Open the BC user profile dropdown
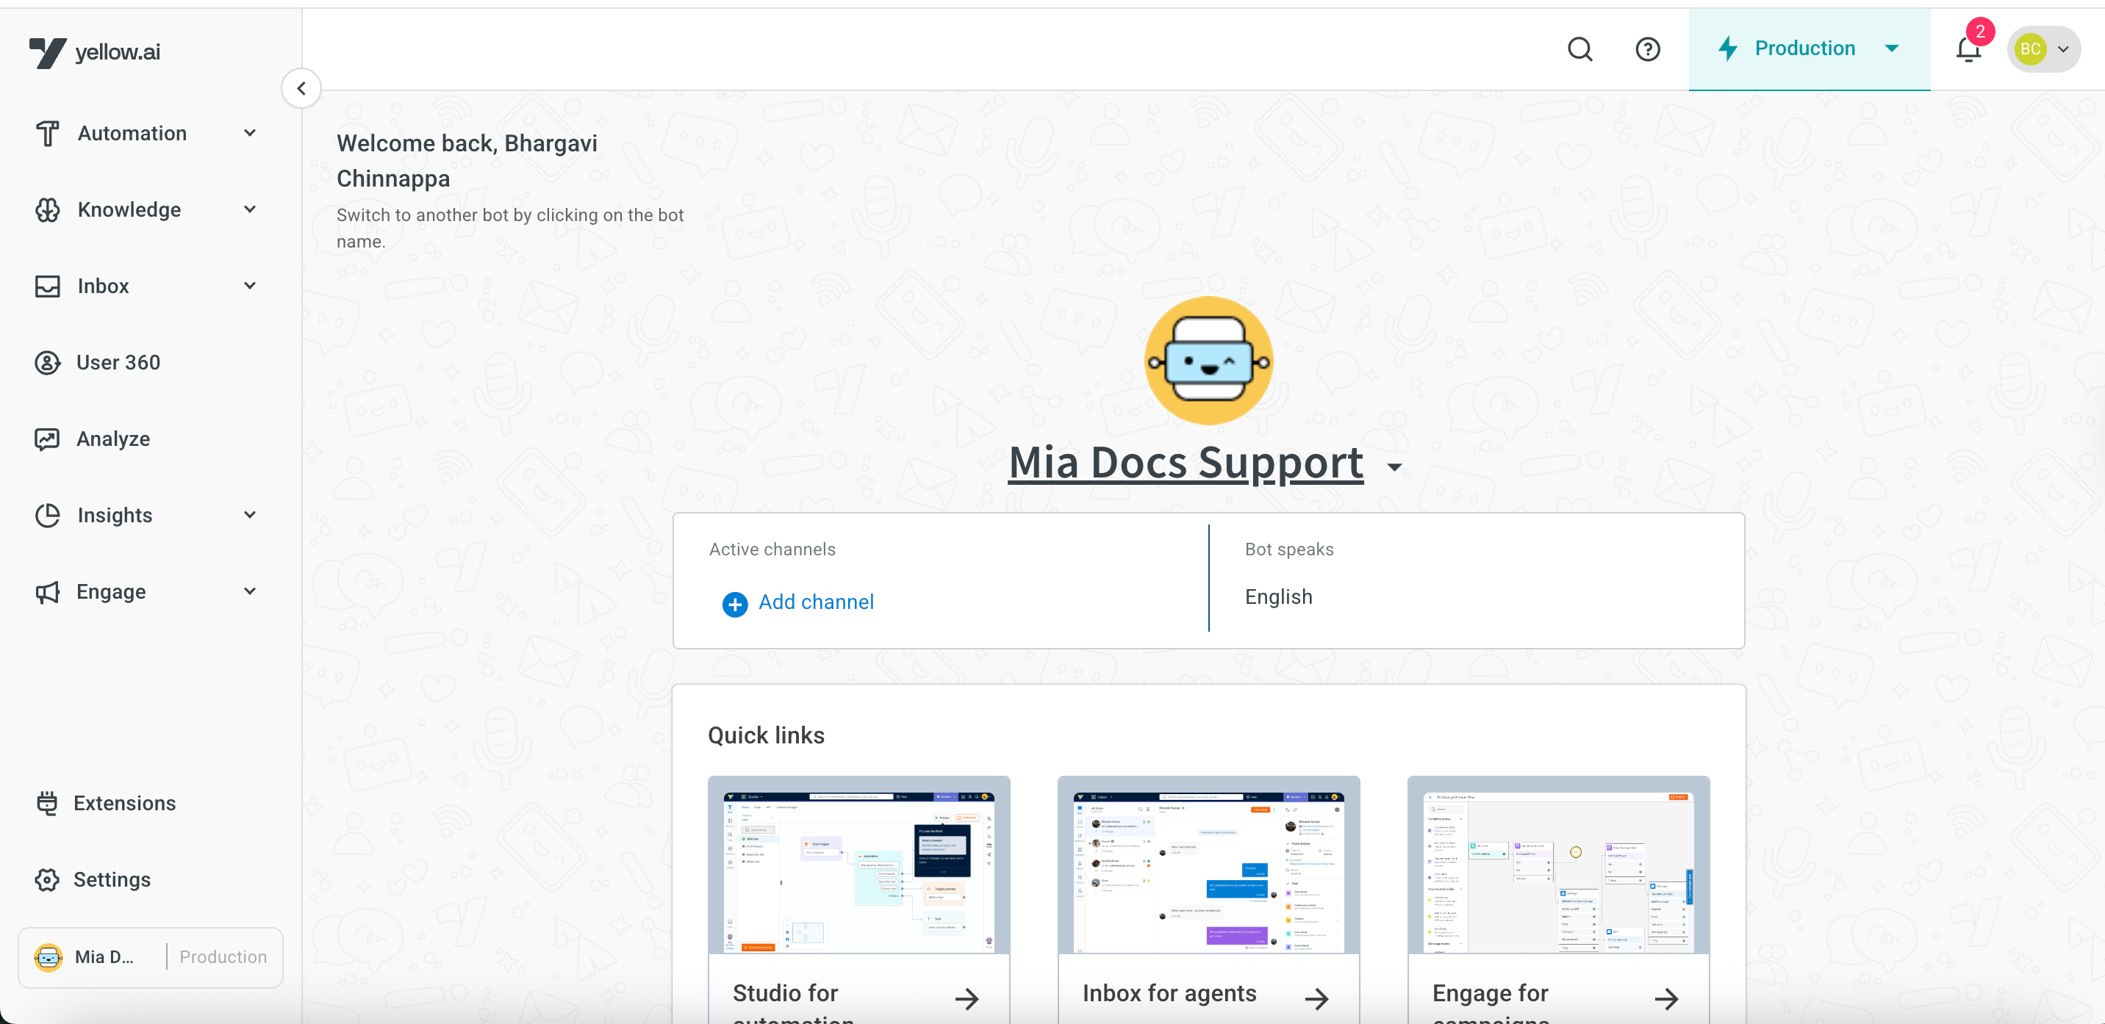This screenshot has width=2105, height=1024. click(2043, 49)
